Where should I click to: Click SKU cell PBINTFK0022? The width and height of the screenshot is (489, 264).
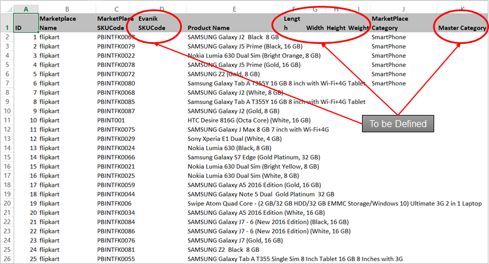point(116,55)
